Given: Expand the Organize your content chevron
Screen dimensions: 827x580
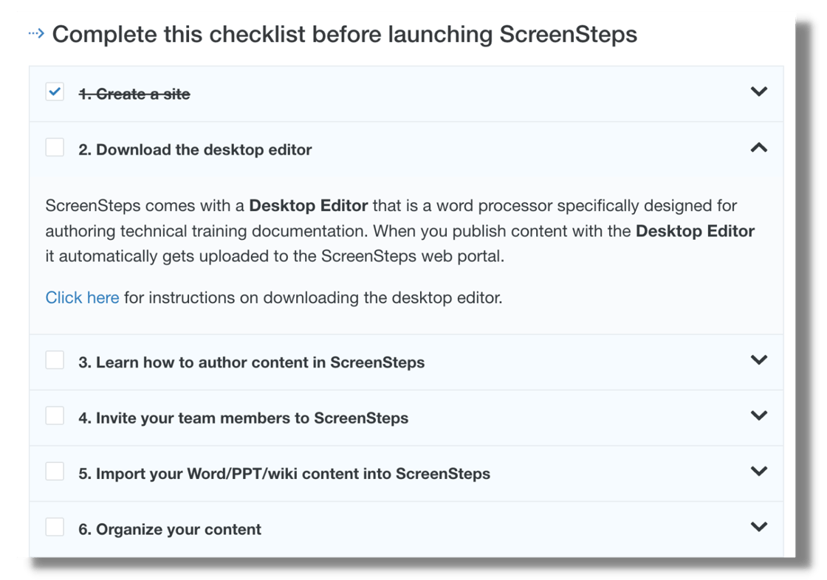Looking at the screenshot, I should 758,527.
